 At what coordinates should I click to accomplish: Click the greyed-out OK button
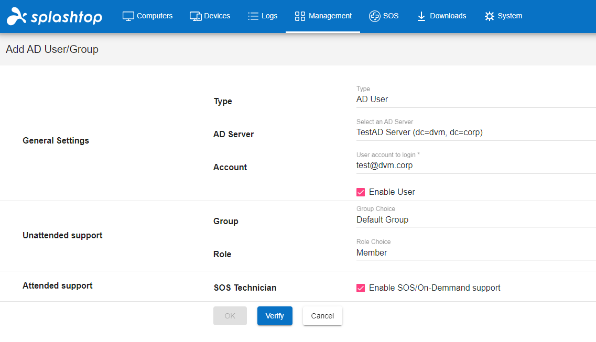[230, 316]
